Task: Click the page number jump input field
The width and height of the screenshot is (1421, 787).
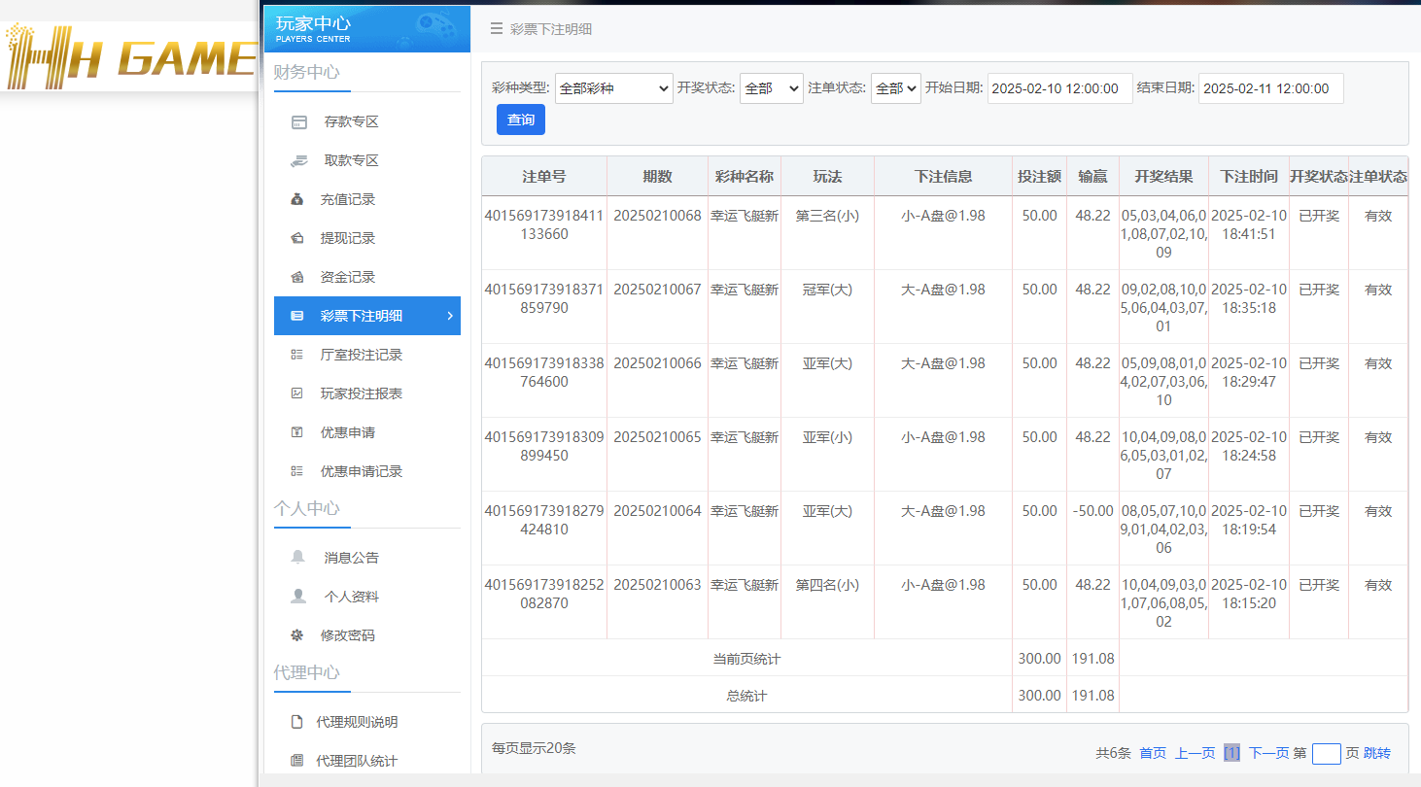Action: click(x=1326, y=753)
